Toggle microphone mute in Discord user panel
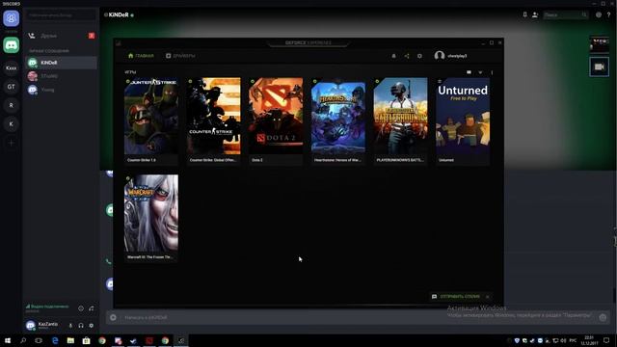This screenshot has width=617, height=347. click(x=70, y=326)
